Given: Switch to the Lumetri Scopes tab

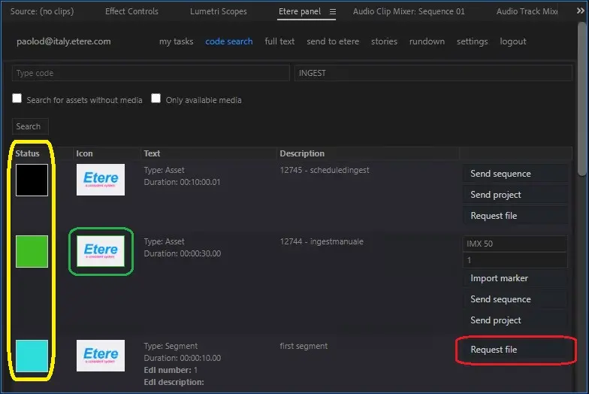Looking at the screenshot, I should [x=219, y=11].
